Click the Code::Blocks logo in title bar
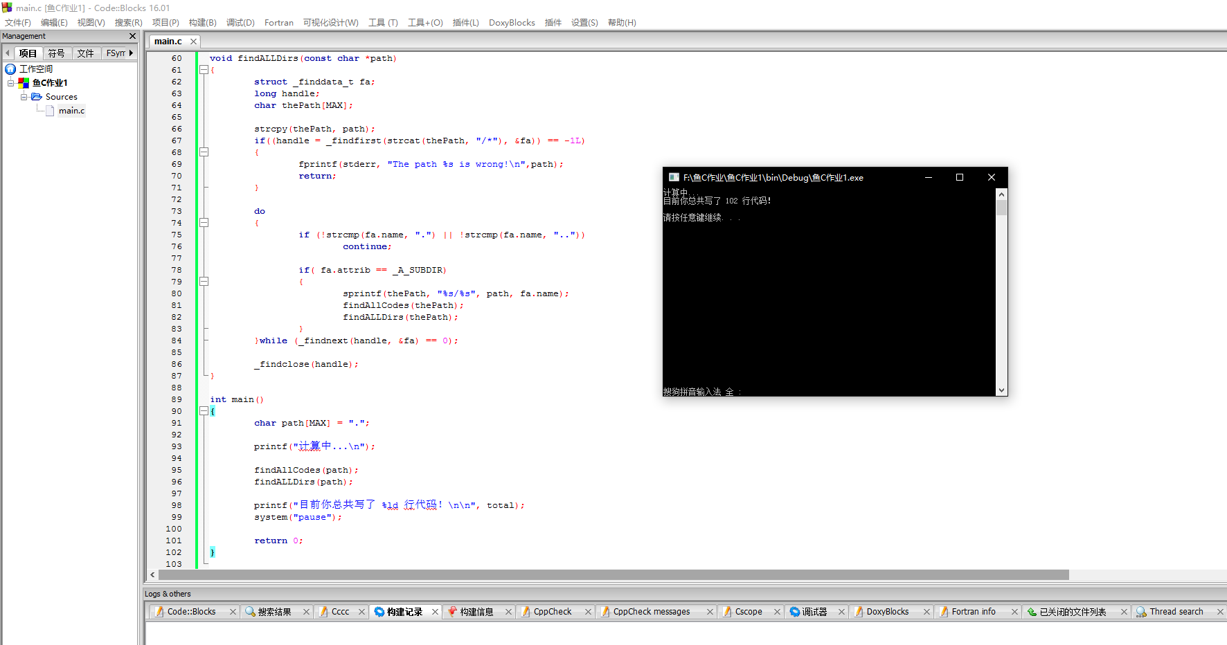The width and height of the screenshot is (1227, 645). (x=7, y=8)
